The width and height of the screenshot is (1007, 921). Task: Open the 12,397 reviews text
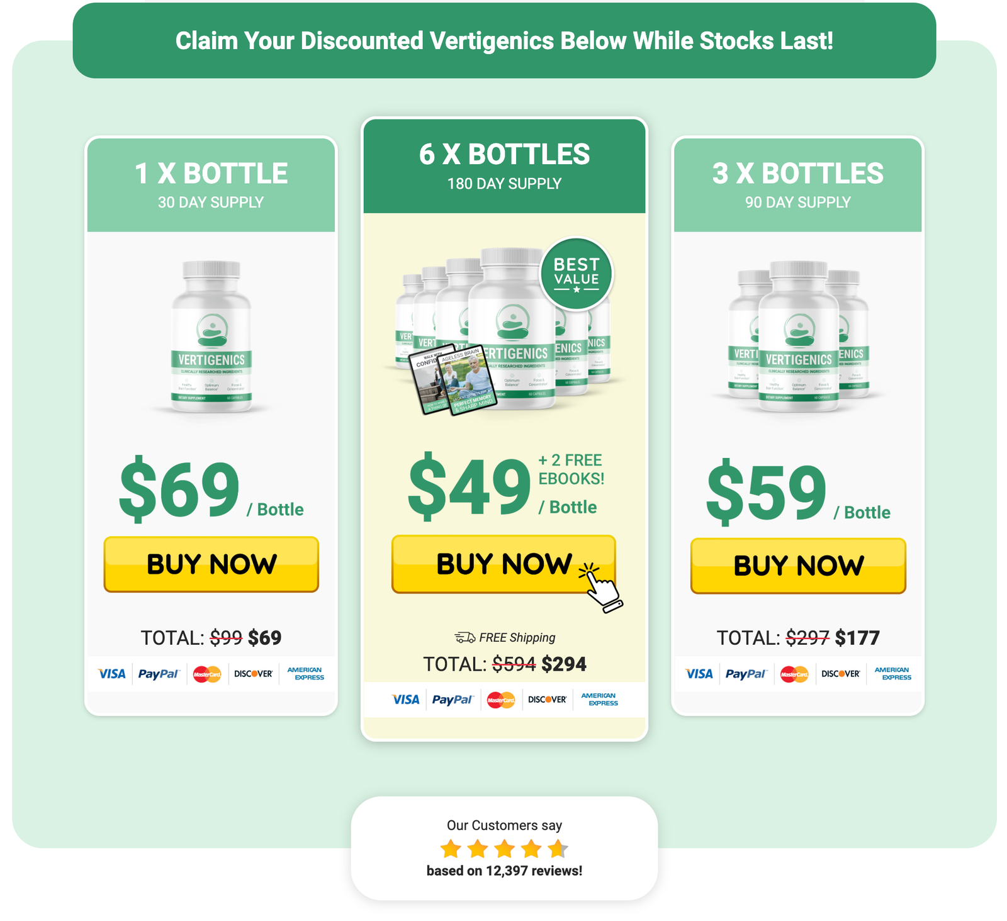coord(504,871)
